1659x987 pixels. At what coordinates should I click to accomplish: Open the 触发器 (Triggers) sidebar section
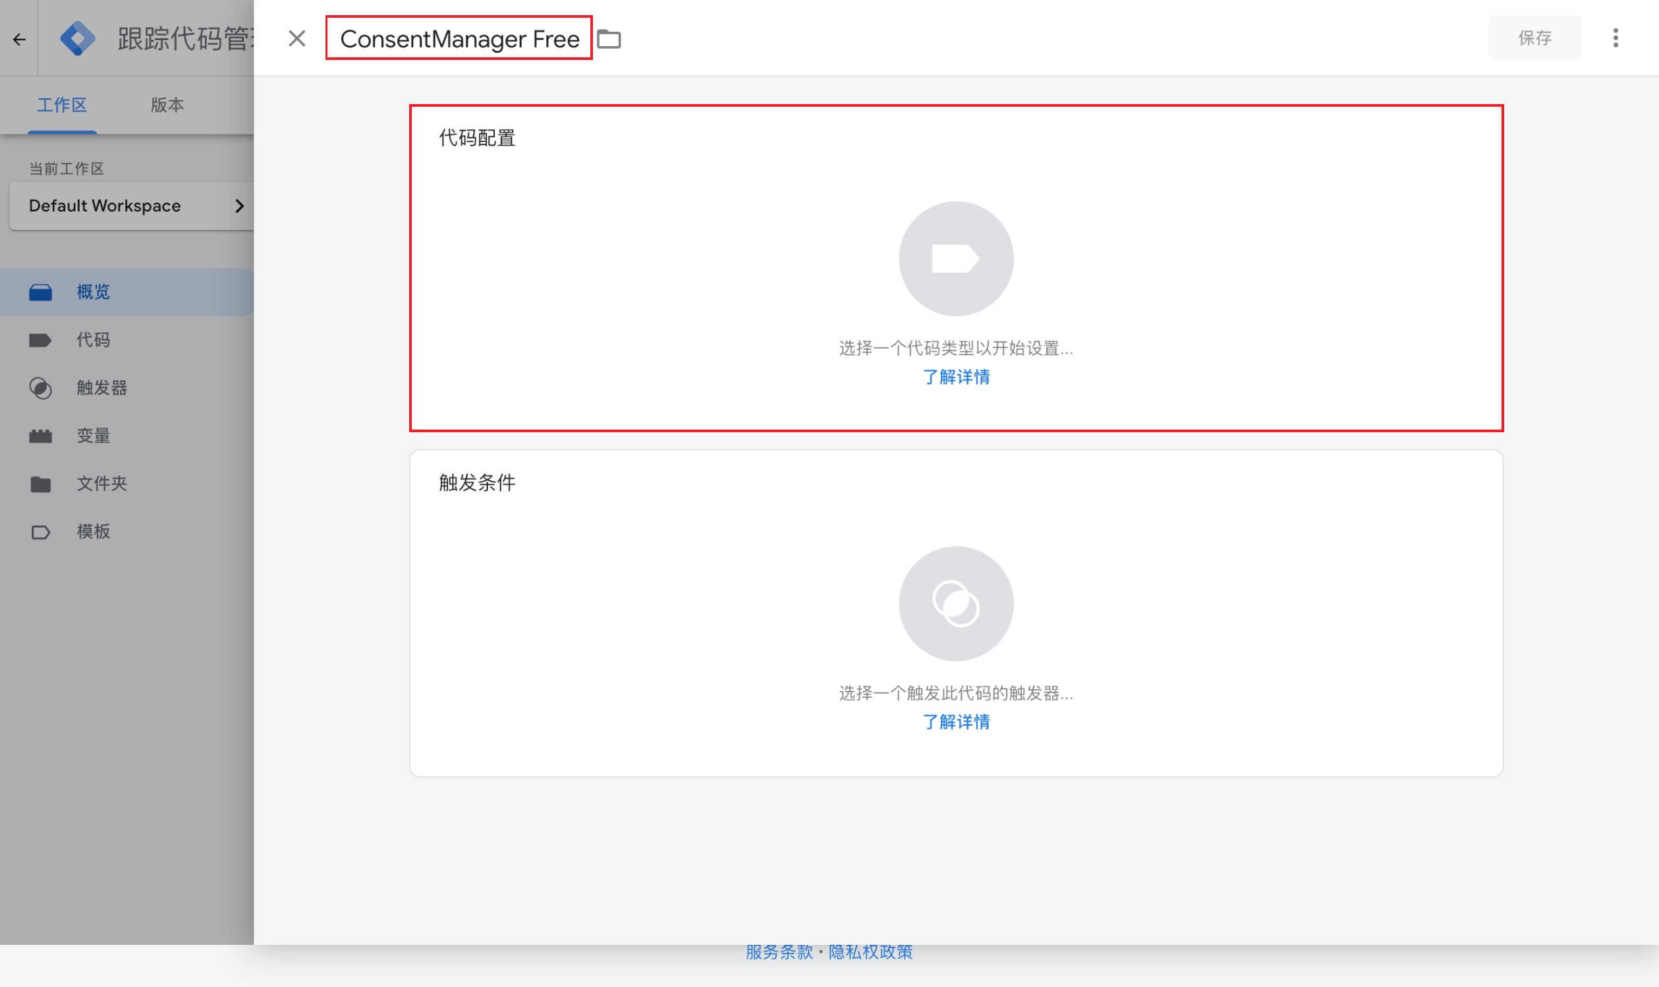point(101,387)
